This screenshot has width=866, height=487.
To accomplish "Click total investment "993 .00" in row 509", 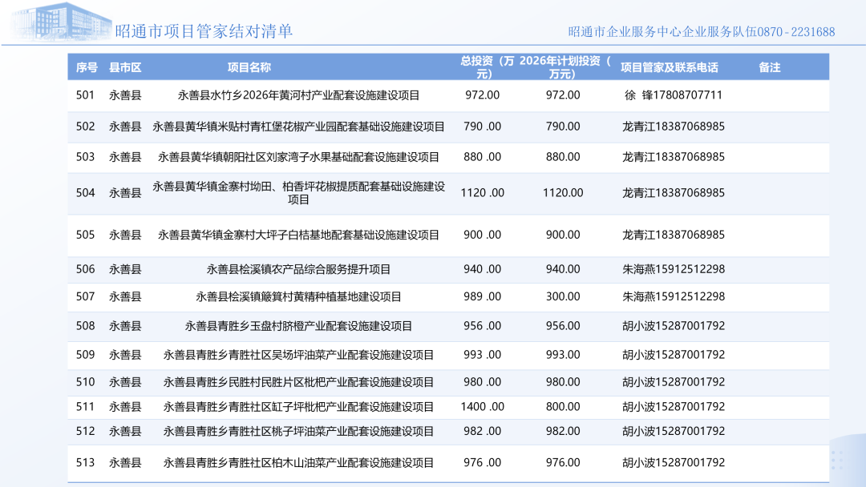I will 482,354.
